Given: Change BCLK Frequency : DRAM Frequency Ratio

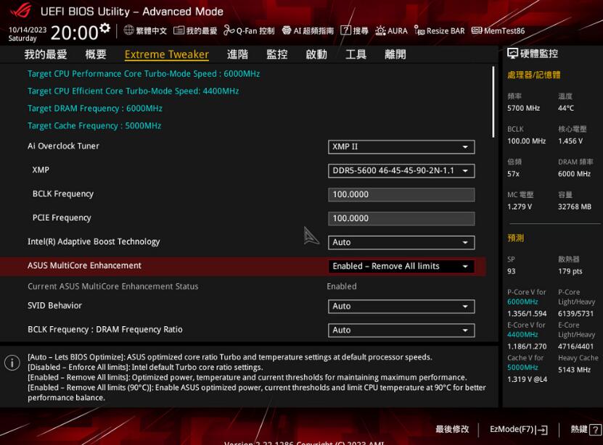Looking at the screenshot, I should [401, 330].
